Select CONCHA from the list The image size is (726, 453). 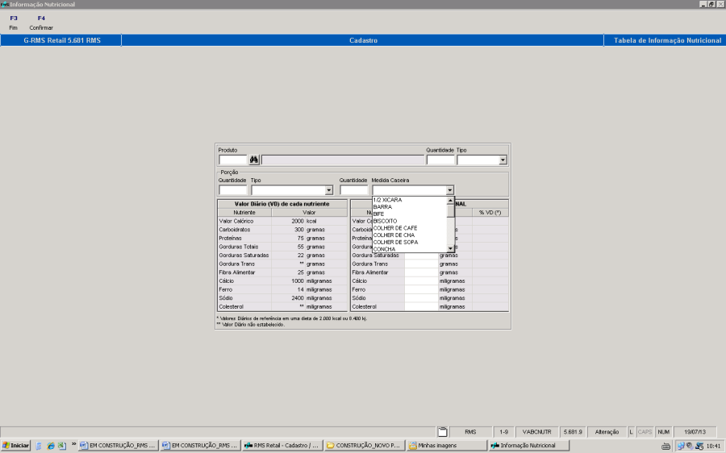pyautogui.click(x=409, y=249)
